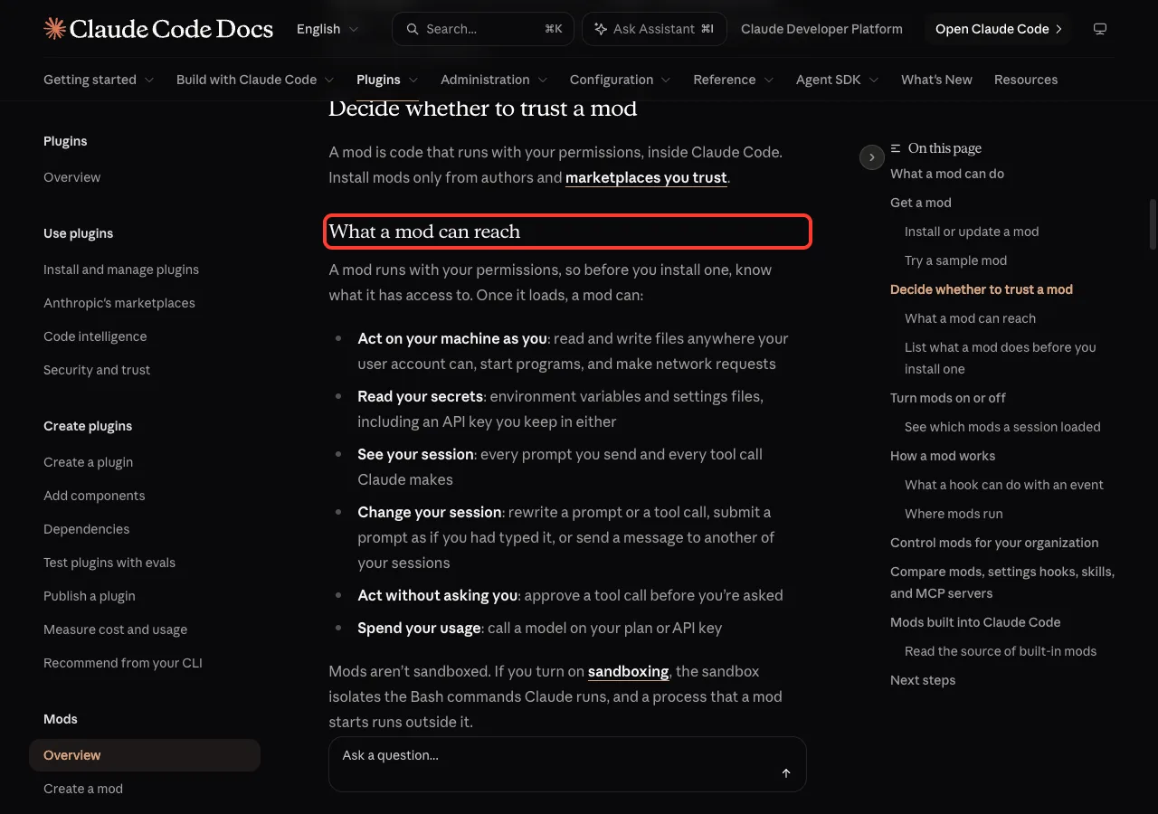Open Install and manage plugins page
Image resolution: width=1158 pixels, height=814 pixels.
121,270
